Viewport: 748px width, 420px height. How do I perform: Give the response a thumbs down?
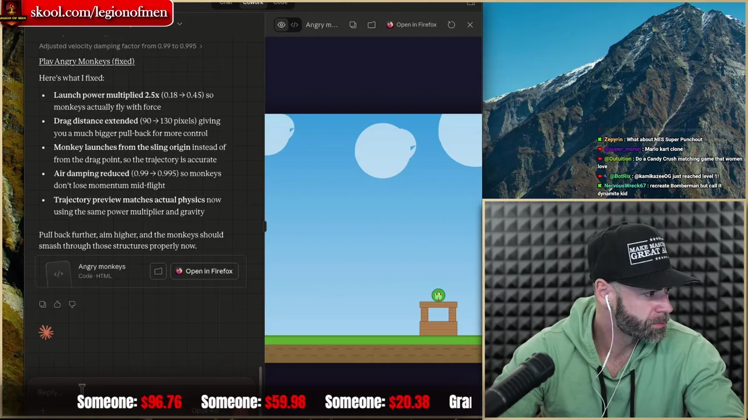pos(72,304)
